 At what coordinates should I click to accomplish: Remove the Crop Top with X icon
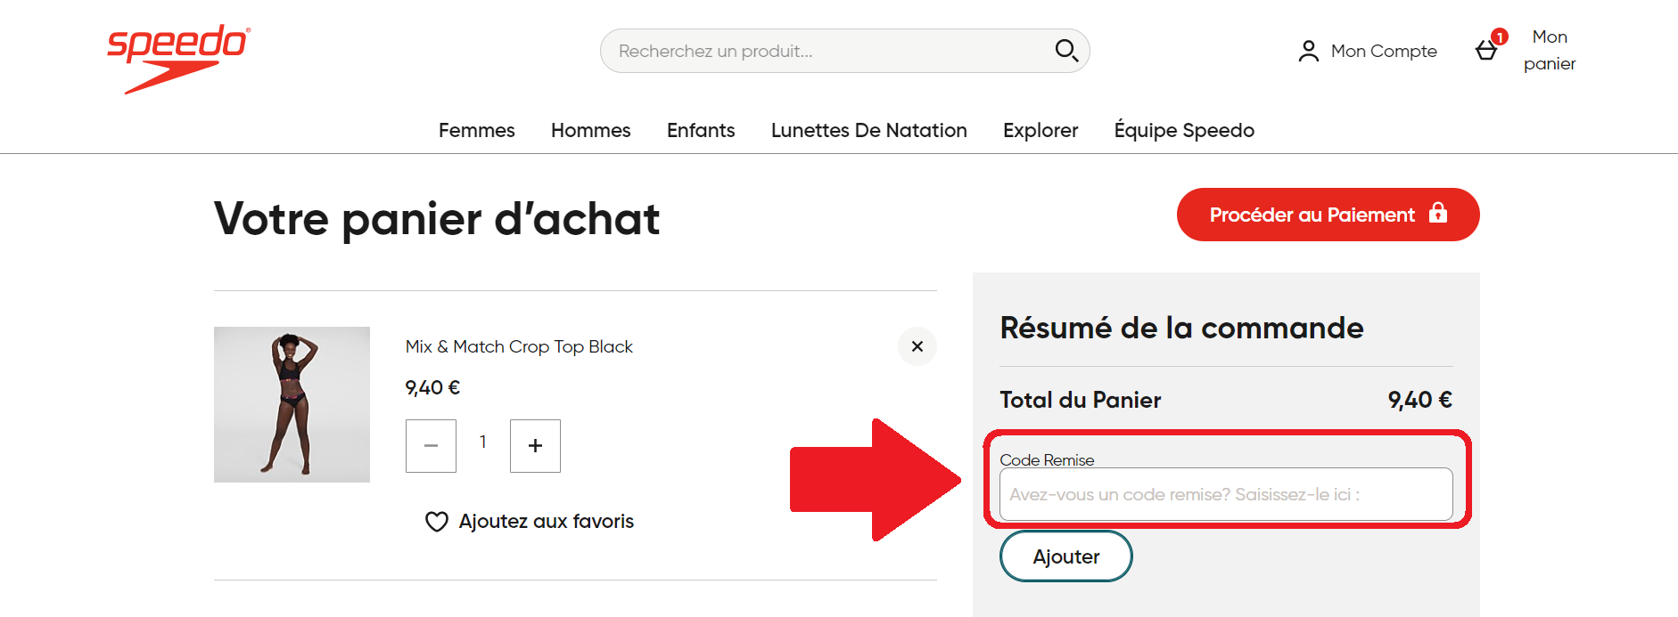[x=917, y=346]
